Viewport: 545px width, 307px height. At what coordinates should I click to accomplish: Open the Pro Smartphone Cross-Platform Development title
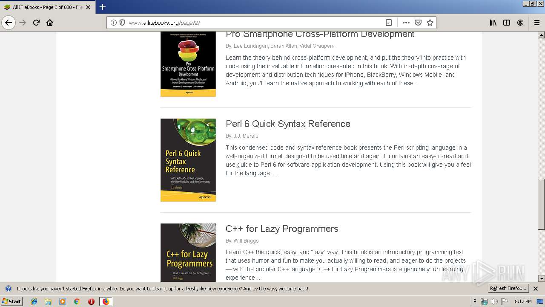[320, 34]
